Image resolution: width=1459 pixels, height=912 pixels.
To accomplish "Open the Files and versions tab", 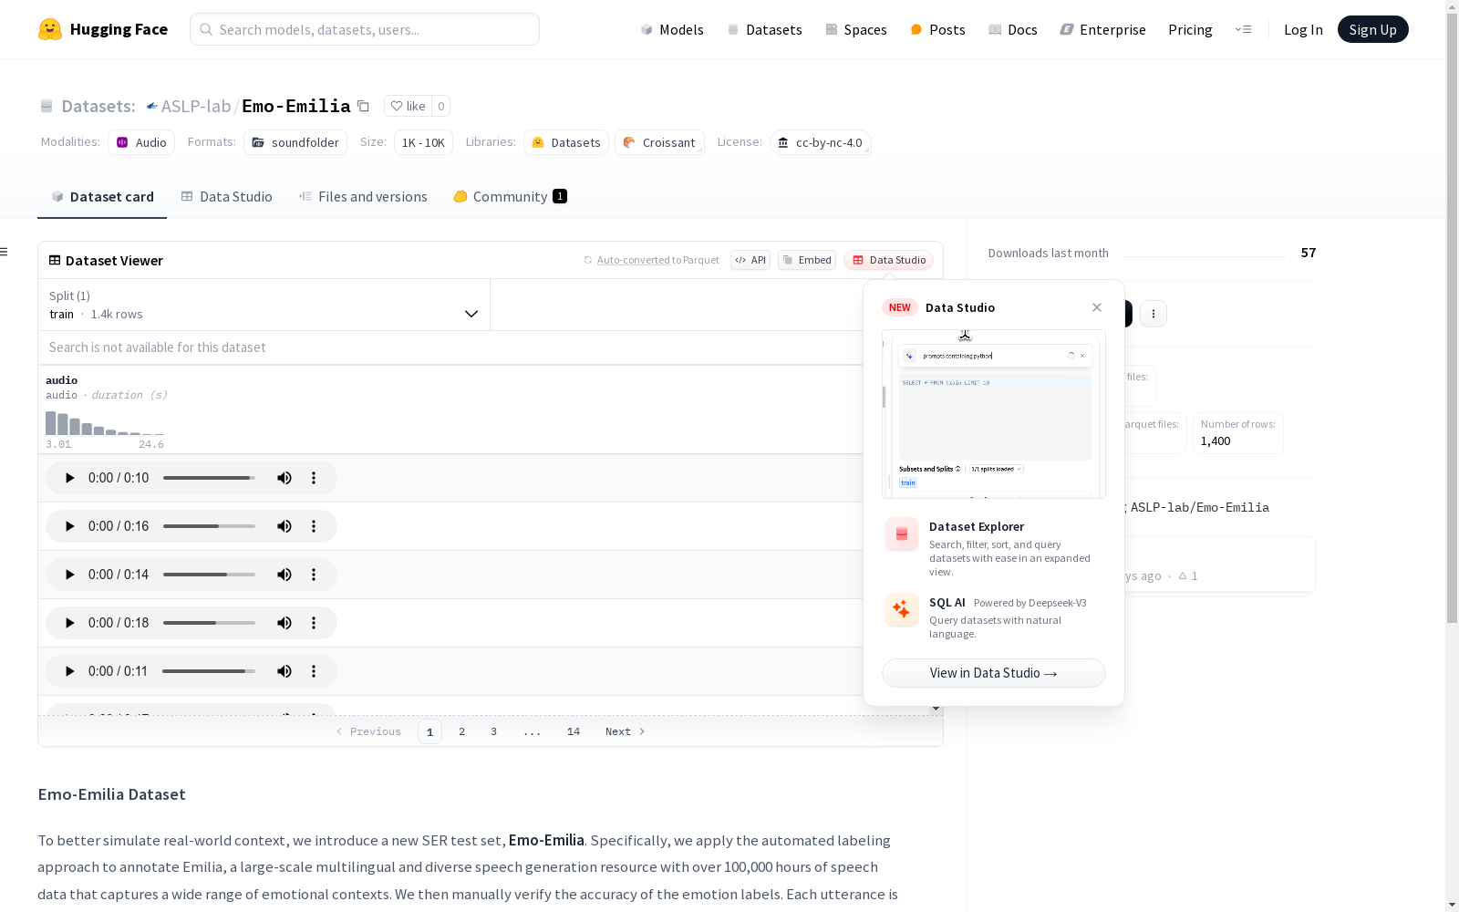I will click(363, 196).
